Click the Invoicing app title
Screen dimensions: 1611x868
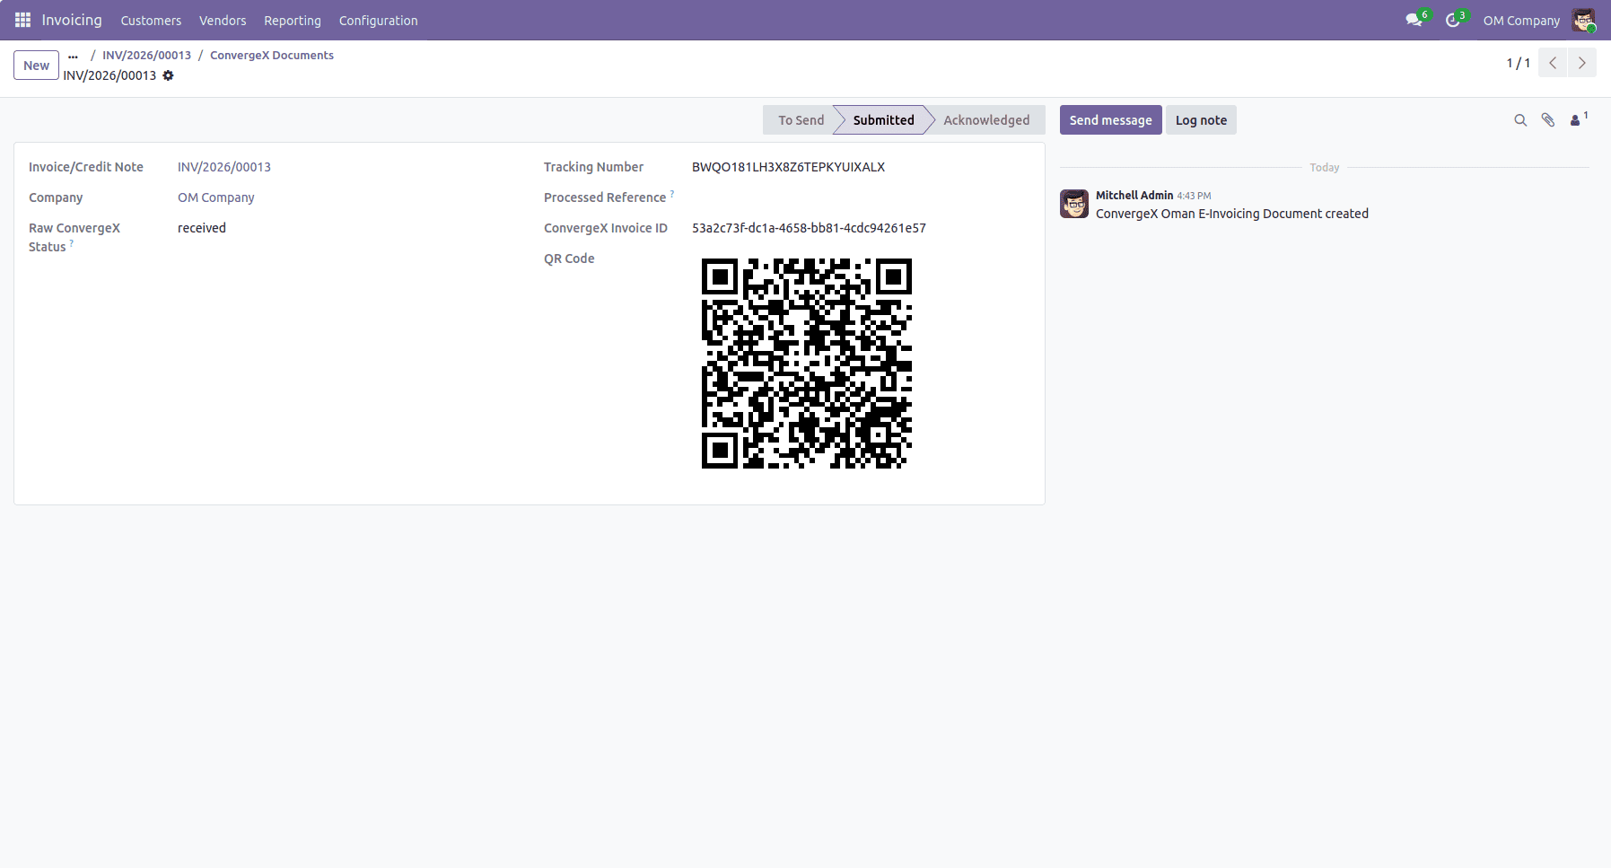point(72,20)
